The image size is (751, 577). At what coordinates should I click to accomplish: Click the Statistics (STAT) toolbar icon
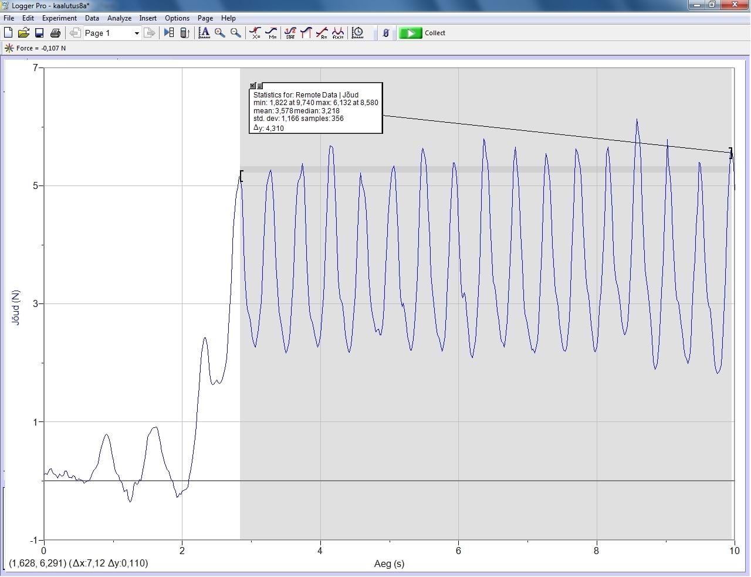(x=290, y=33)
